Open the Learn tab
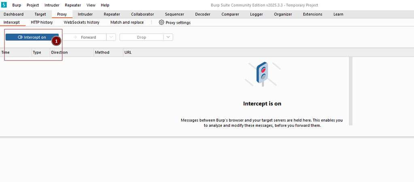The width and height of the screenshot is (414, 182). (338, 14)
